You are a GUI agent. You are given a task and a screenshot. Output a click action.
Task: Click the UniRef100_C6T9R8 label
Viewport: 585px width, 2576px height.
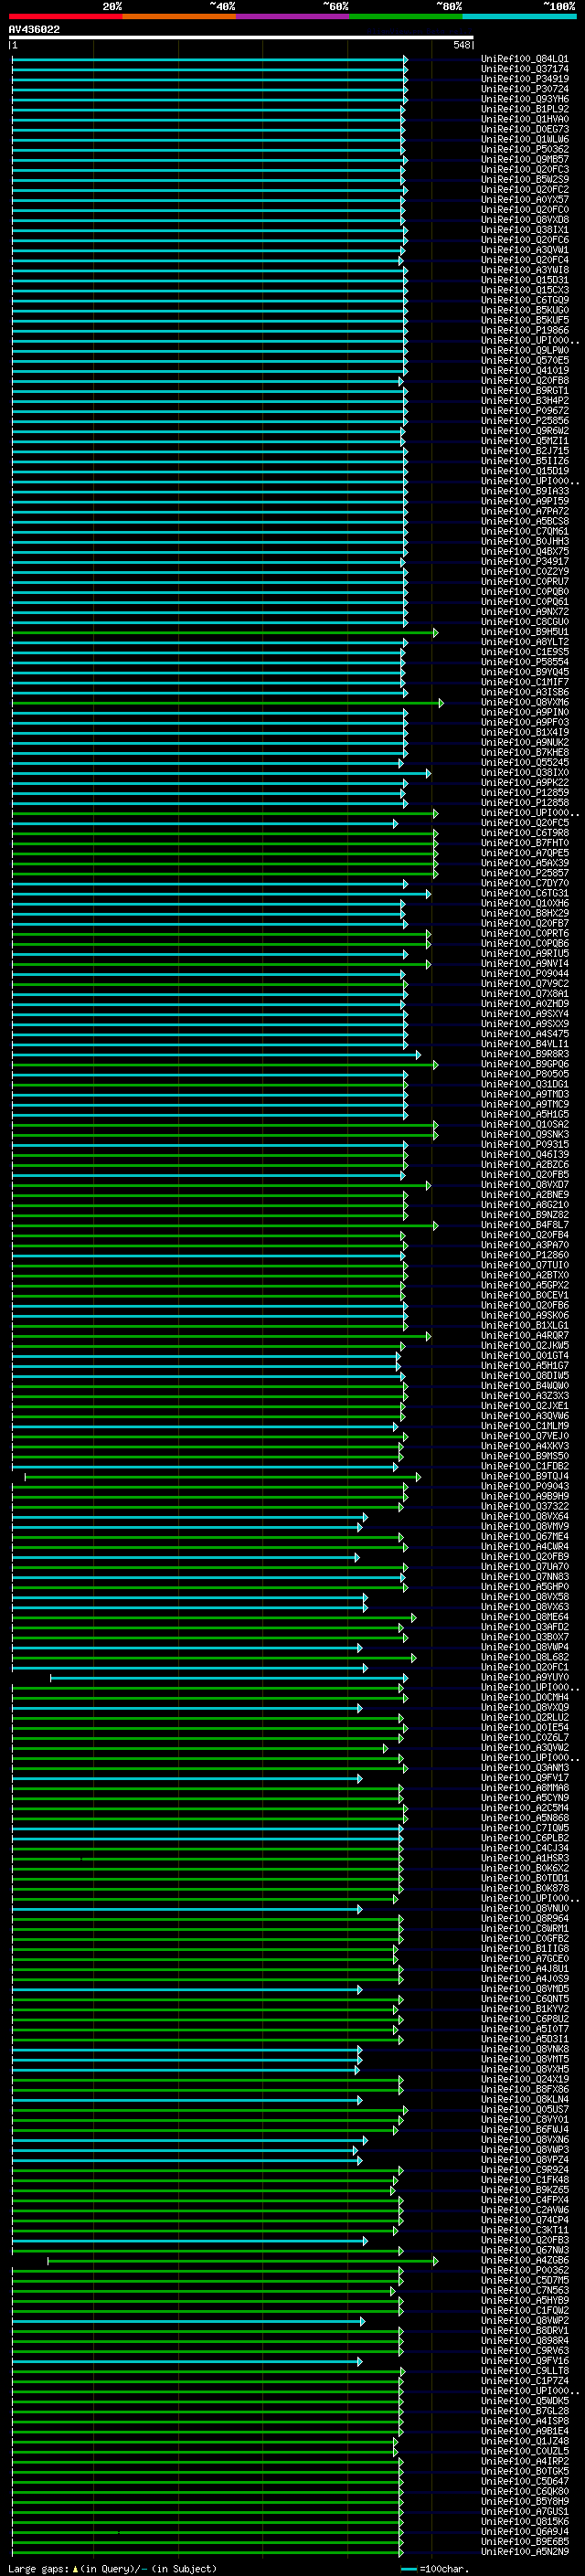(x=525, y=833)
